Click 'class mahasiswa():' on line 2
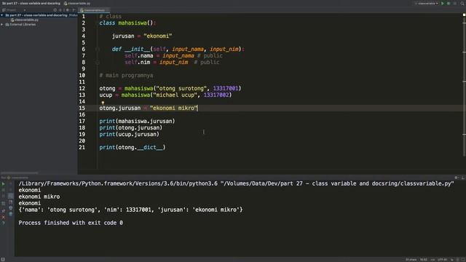This screenshot has height=262, width=466. pyautogui.click(x=127, y=23)
